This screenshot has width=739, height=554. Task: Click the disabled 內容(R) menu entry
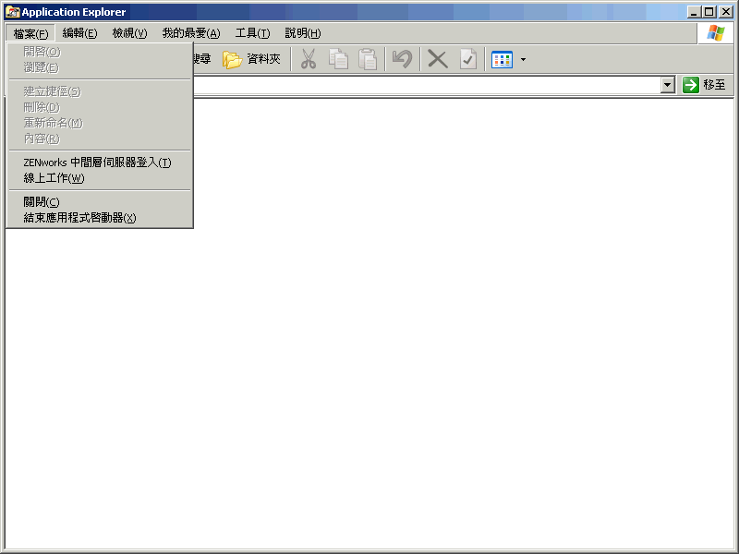point(100,138)
